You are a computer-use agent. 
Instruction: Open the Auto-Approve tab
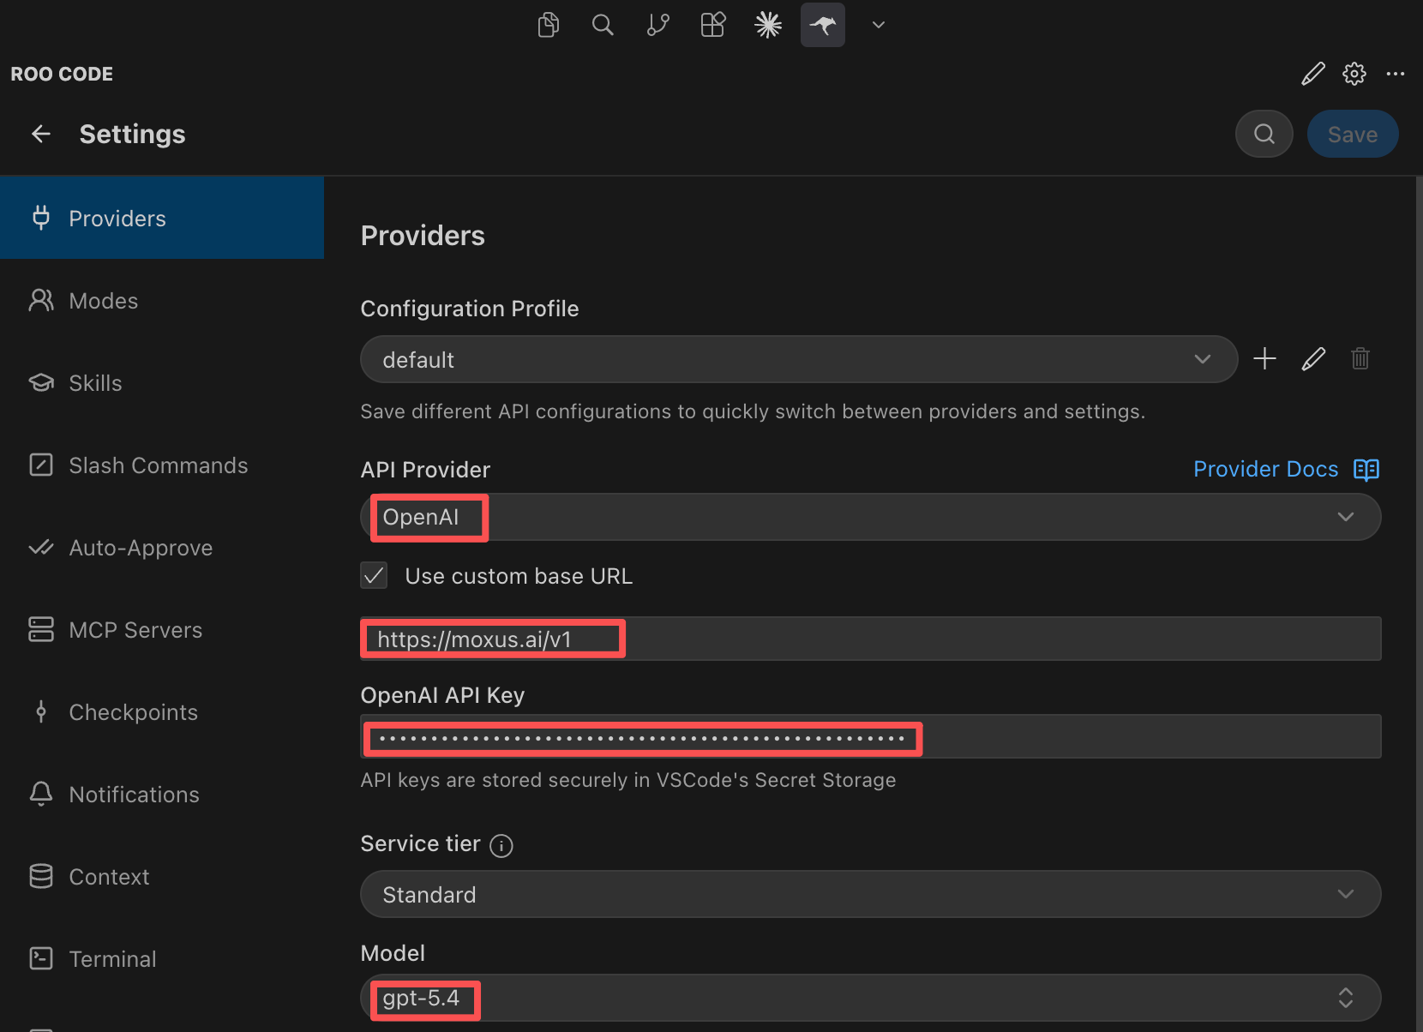[x=162, y=547]
